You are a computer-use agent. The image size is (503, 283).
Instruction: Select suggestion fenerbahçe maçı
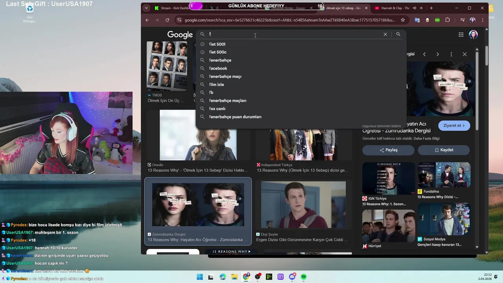[301, 76]
